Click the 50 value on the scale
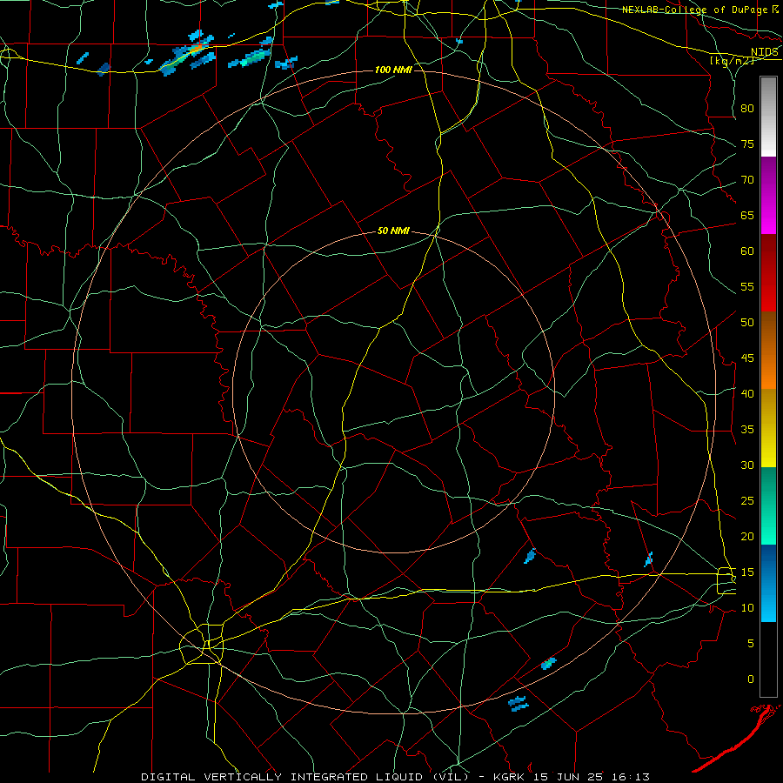Screen dimensions: 783x783 [747, 323]
